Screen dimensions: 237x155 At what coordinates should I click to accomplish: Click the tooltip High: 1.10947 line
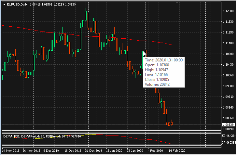(157, 70)
